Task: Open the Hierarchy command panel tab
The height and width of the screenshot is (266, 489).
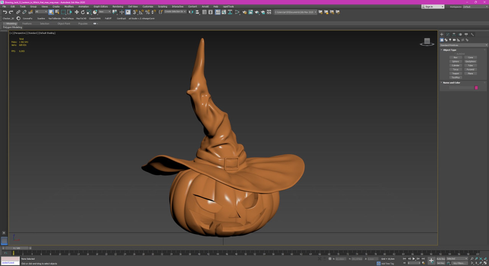Action: [454, 34]
